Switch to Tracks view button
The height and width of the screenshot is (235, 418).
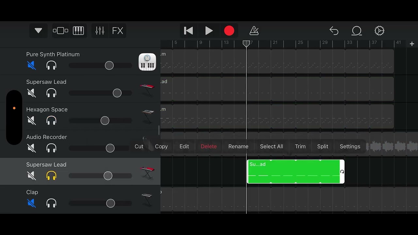click(60, 31)
